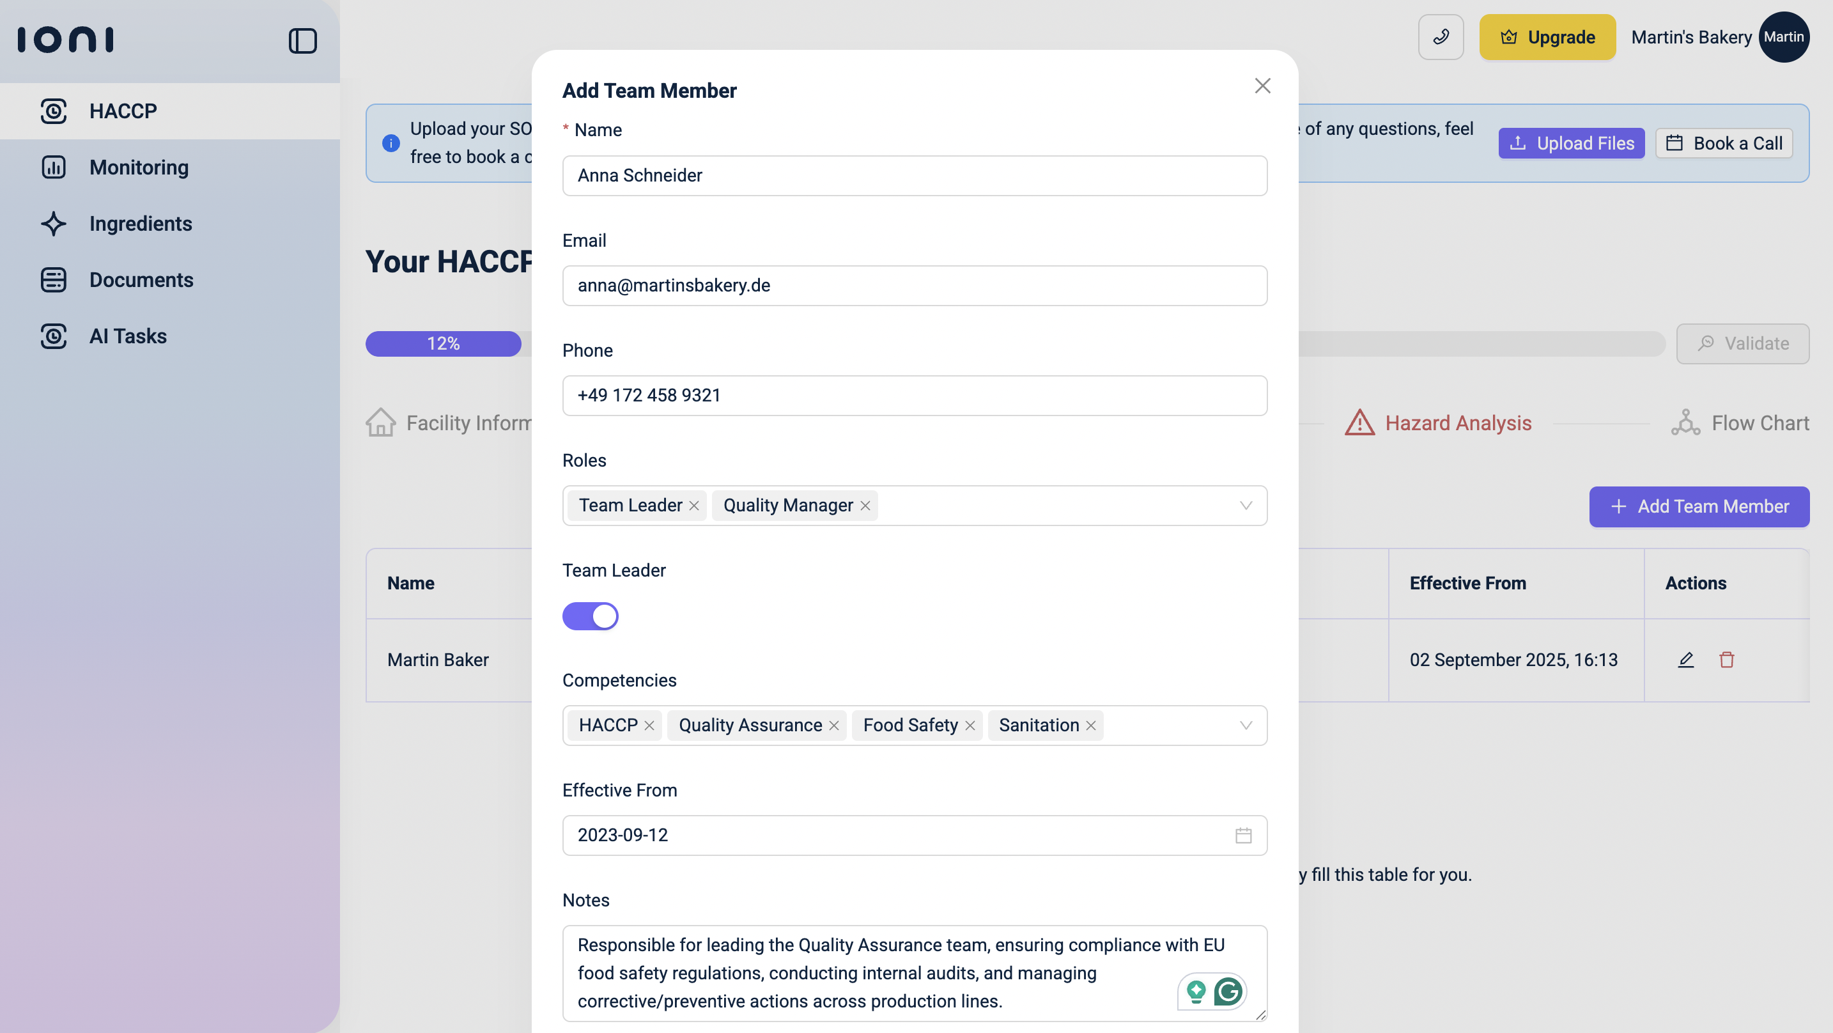Remove the Quality Manager role tag

(865, 506)
